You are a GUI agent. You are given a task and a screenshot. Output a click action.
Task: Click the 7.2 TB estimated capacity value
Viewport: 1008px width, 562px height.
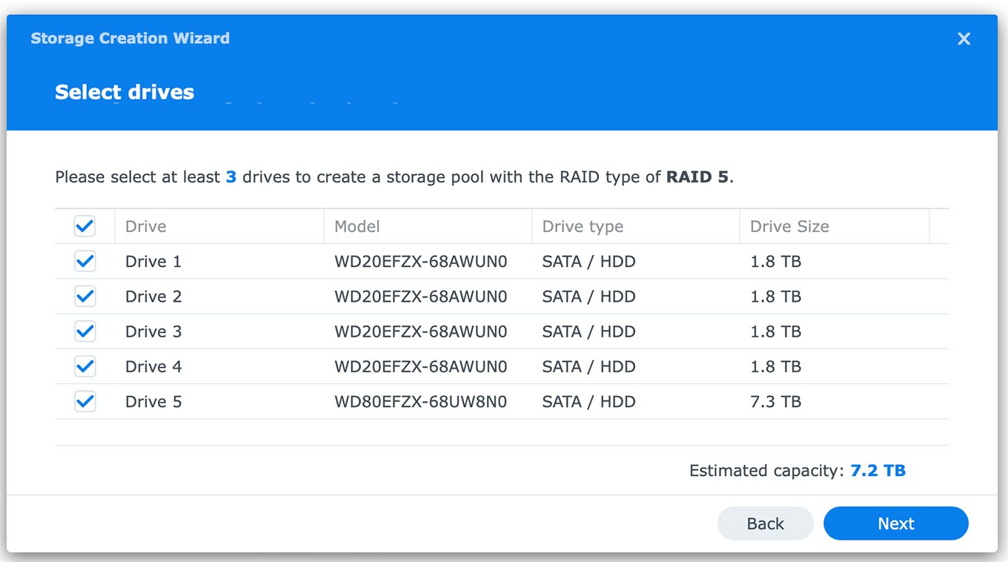pyautogui.click(x=878, y=471)
